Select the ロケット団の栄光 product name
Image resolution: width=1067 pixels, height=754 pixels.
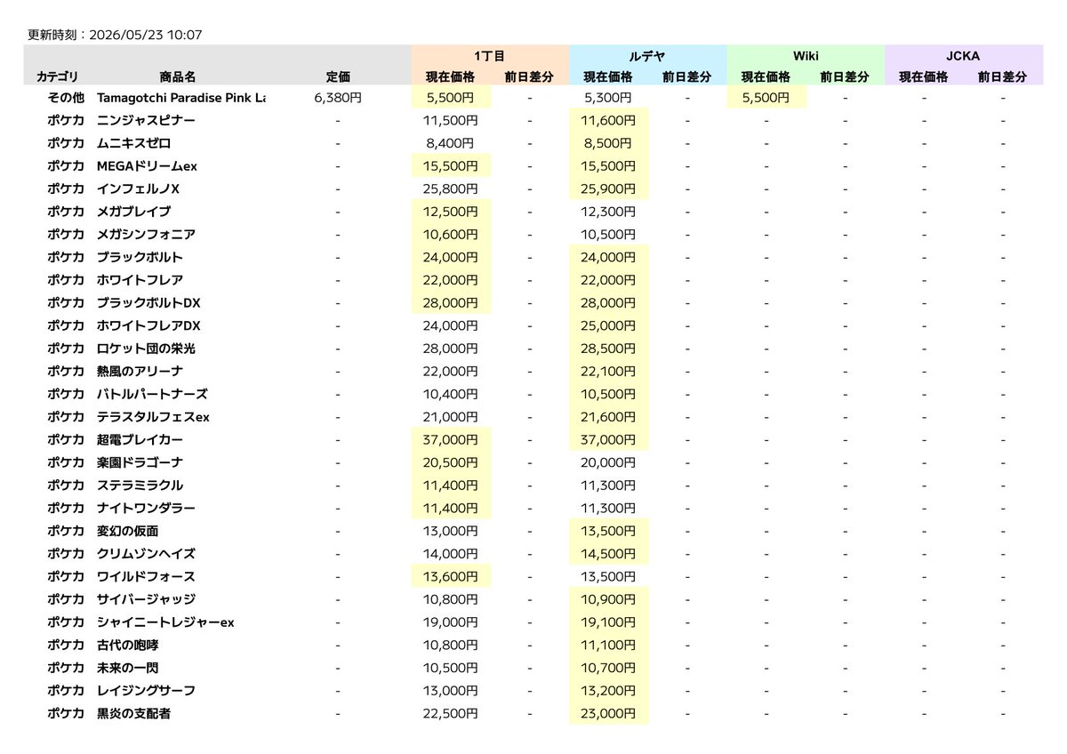(x=146, y=349)
